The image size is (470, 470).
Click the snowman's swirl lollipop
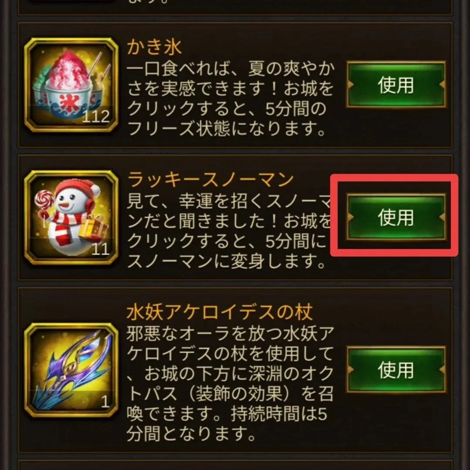pos(44,199)
